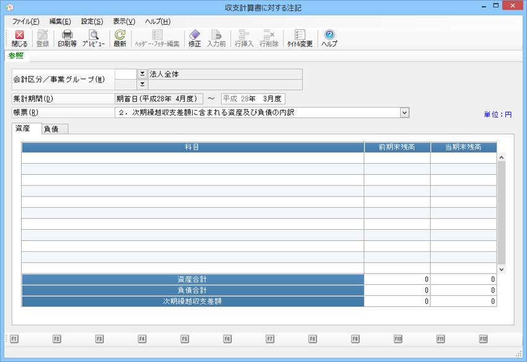Expand the 事業グループ dropdown arrow
Viewport: 527px width, 362px height.
coord(142,85)
